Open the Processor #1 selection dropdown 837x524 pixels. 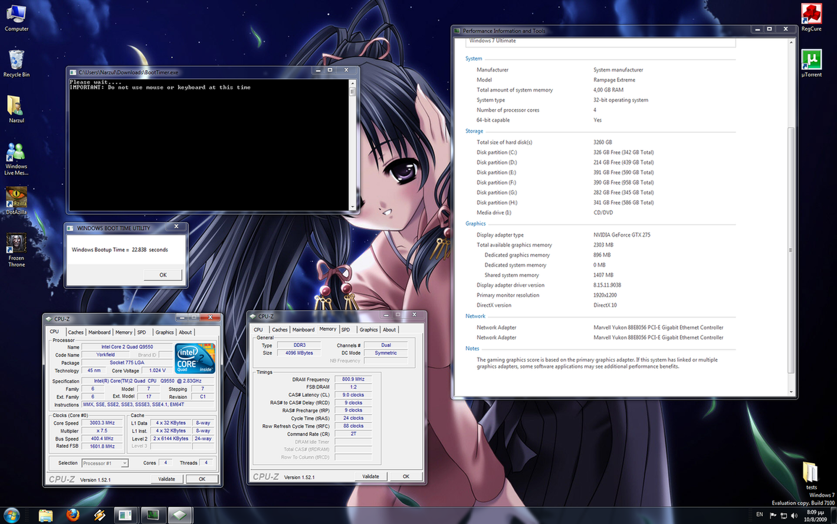104,463
